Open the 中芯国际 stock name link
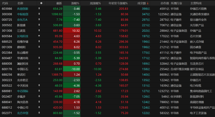The height and width of the screenshot is (117, 215). click(23, 91)
